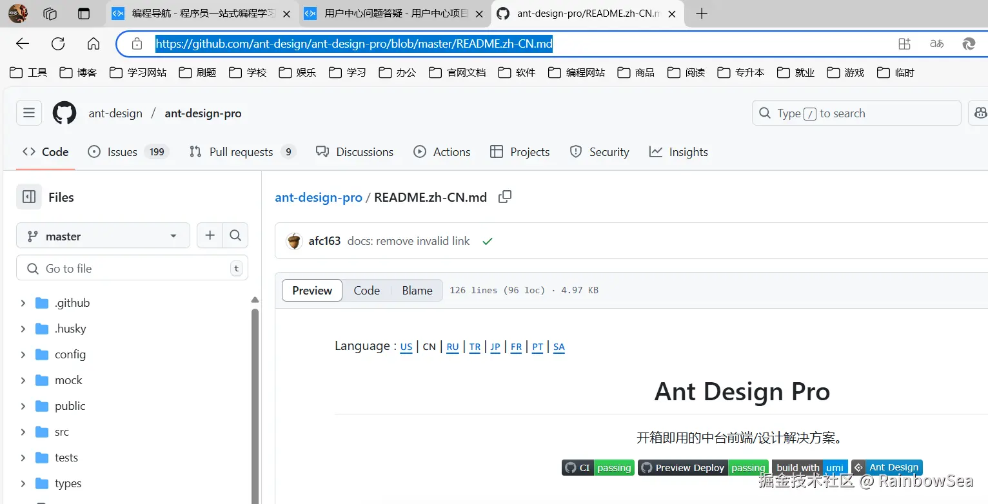
Task: Switch to the 编程导航 browser tab
Action: pyautogui.click(x=202, y=14)
